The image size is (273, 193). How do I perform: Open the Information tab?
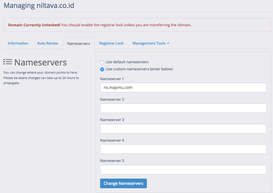(18, 43)
